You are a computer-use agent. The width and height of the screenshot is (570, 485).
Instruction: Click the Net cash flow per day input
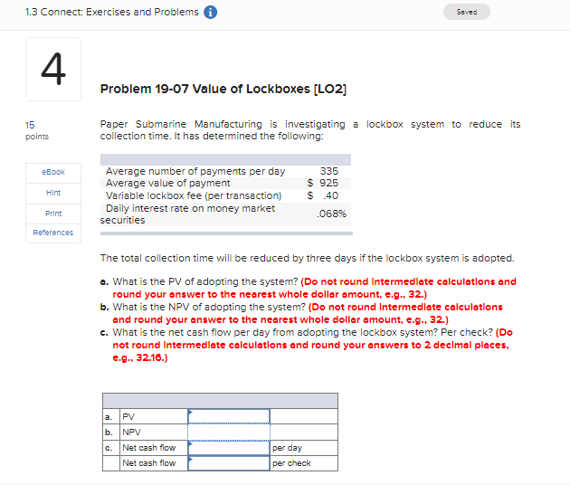click(229, 448)
